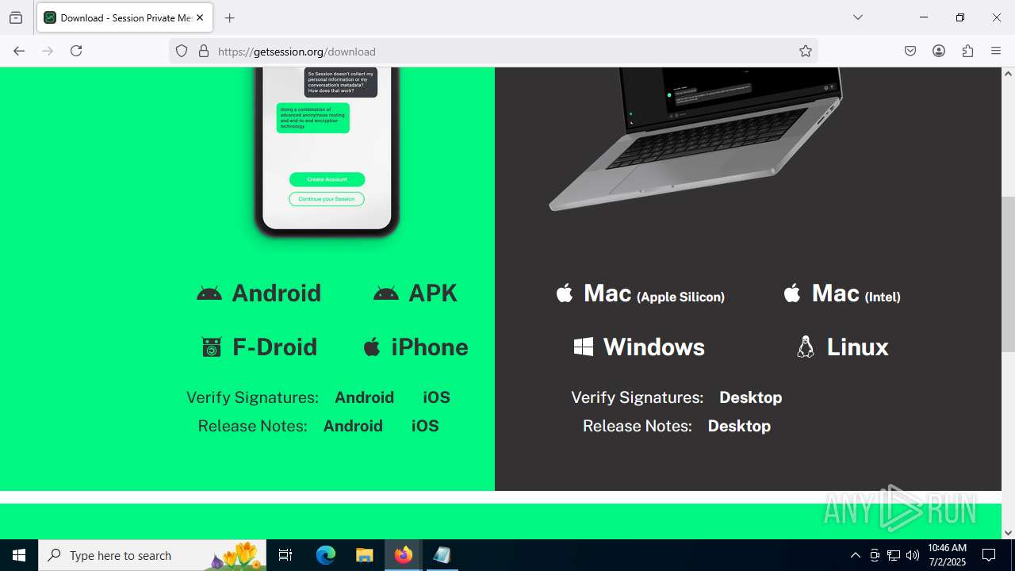Open the notepad-like app on taskbar

442,555
